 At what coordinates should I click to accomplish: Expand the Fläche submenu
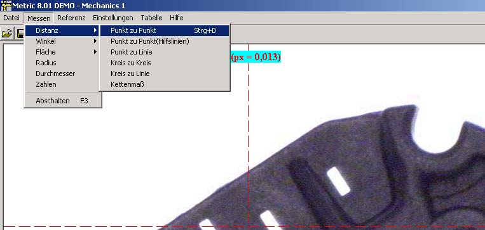click(x=62, y=52)
